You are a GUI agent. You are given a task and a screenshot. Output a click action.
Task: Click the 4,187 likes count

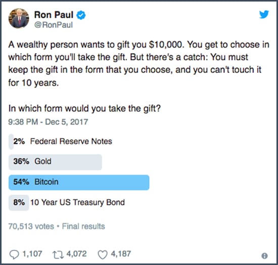point(121,254)
